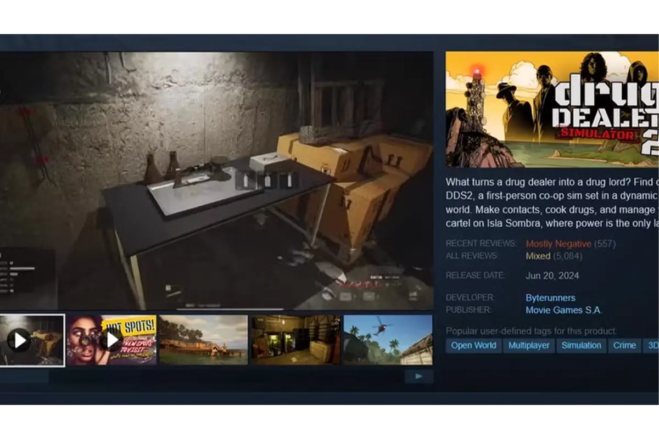Click the 'Popular user-defined tags' heading text
Image resolution: width=659 pixels, height=439 pixels.
(x=531, y=331)
